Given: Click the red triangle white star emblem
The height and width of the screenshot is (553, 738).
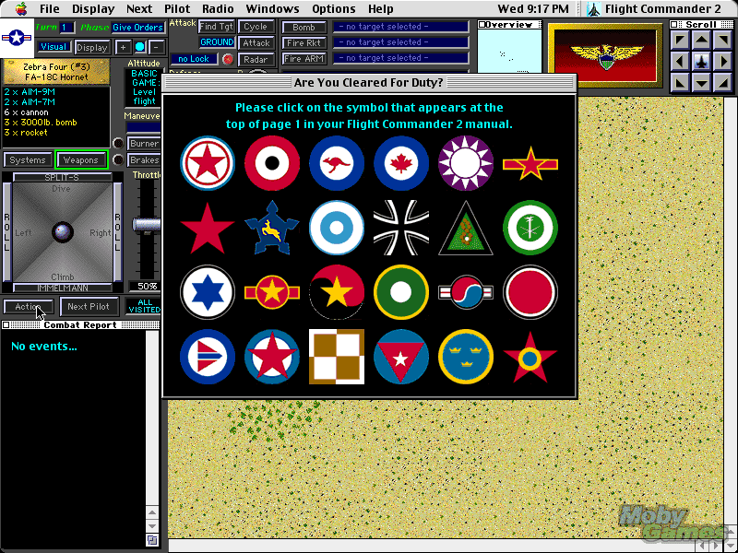Looking at the screenshot, I should (x=401, y=357).
